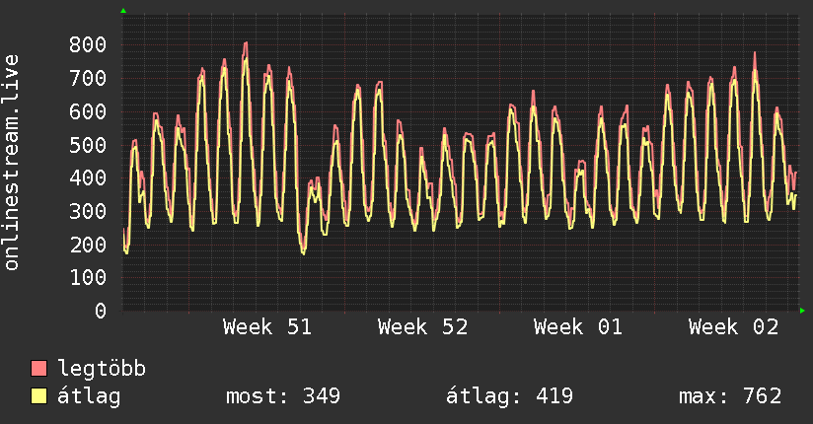The image size is (813, 424).
Task: Click the yellow átlag legend swatch
Action: click(38, 396)
